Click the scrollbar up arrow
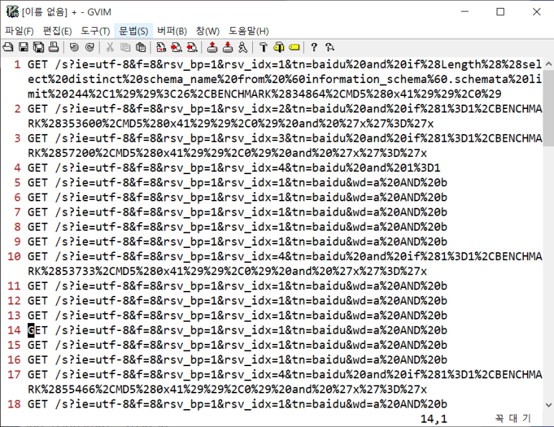The width and height of the screenshot is (554, 427). click(x=548, y=64)
